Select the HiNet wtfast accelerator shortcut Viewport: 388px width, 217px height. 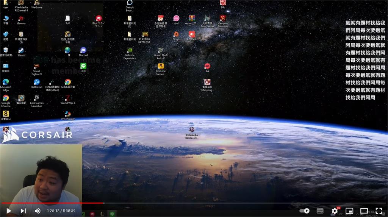[x=52, y=85]
